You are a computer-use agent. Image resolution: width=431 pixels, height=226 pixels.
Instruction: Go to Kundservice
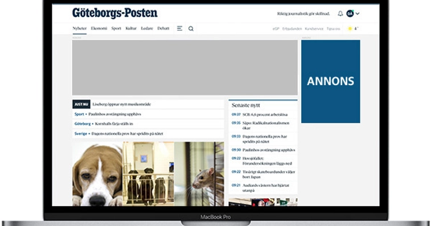(314, 28)
